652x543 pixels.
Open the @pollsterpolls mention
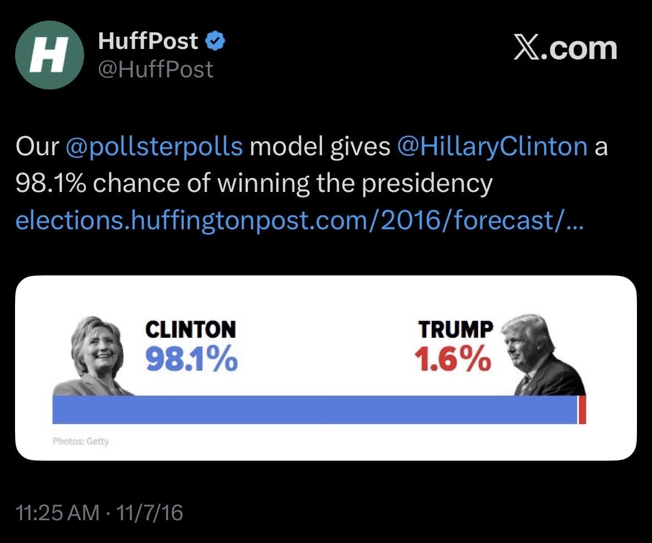[x=154, y=147]
